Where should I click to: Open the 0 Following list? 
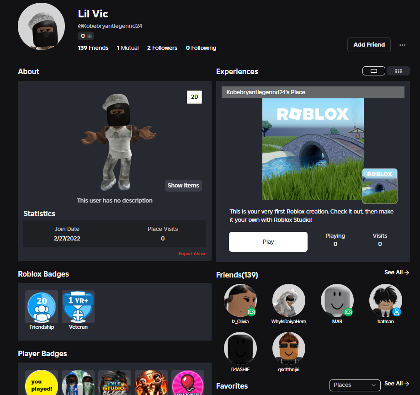coord(201,48)
